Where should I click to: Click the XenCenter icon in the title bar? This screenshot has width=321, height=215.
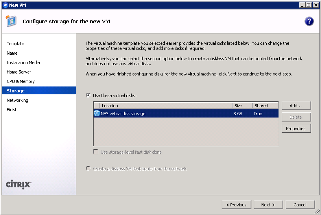(x=6, y=5)
